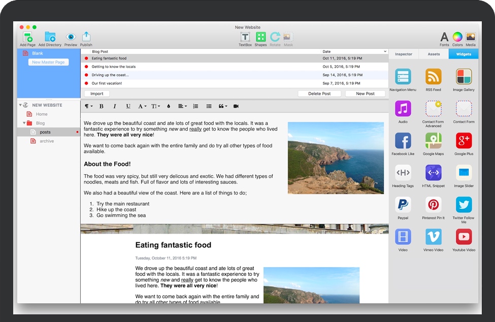Open the text alignment dropdown
This screenshot has height=322, width=495.
coord(182,106)
